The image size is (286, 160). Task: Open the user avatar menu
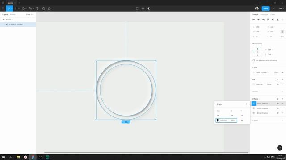click(257, 8)
